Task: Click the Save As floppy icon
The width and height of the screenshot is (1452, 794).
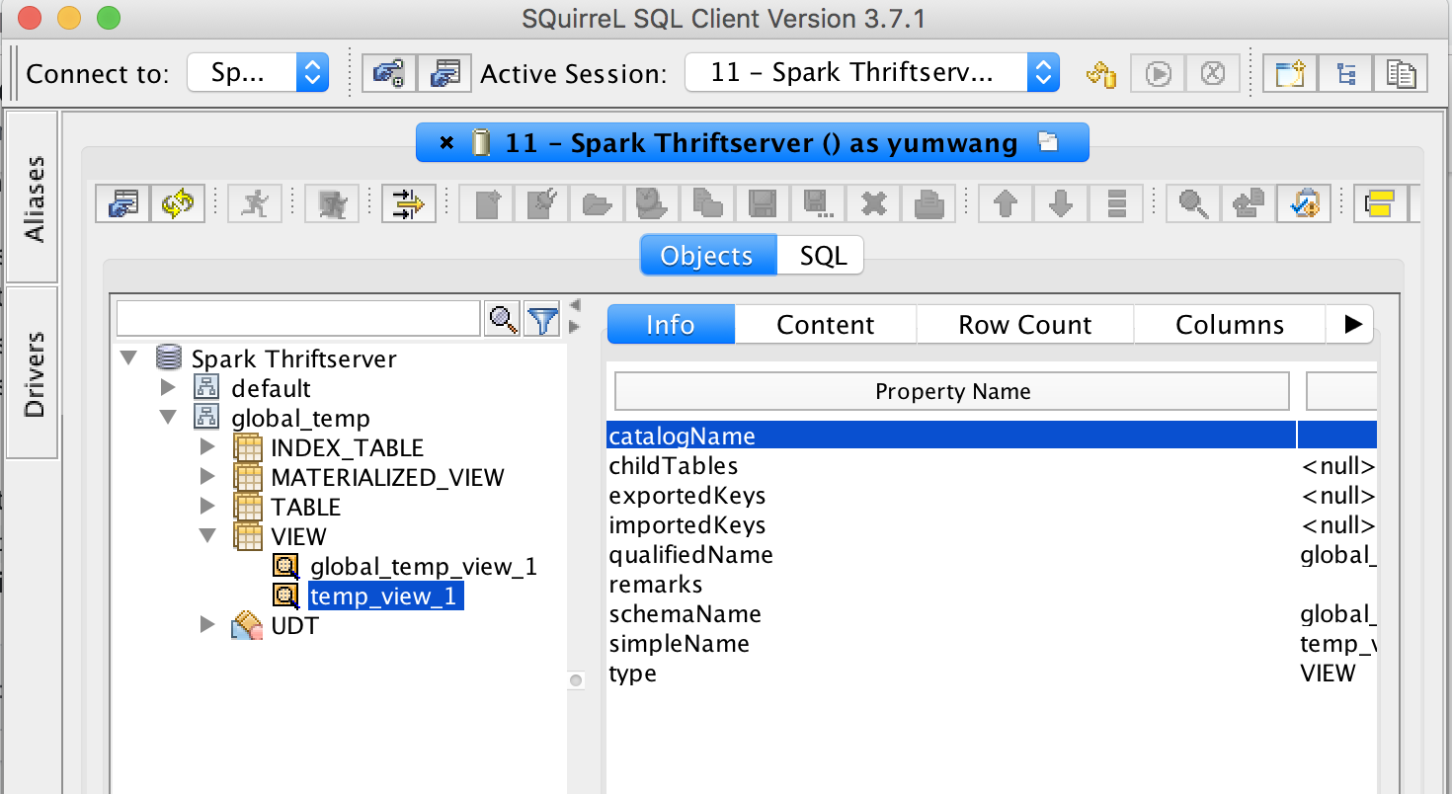Action: tap(819, 204)
